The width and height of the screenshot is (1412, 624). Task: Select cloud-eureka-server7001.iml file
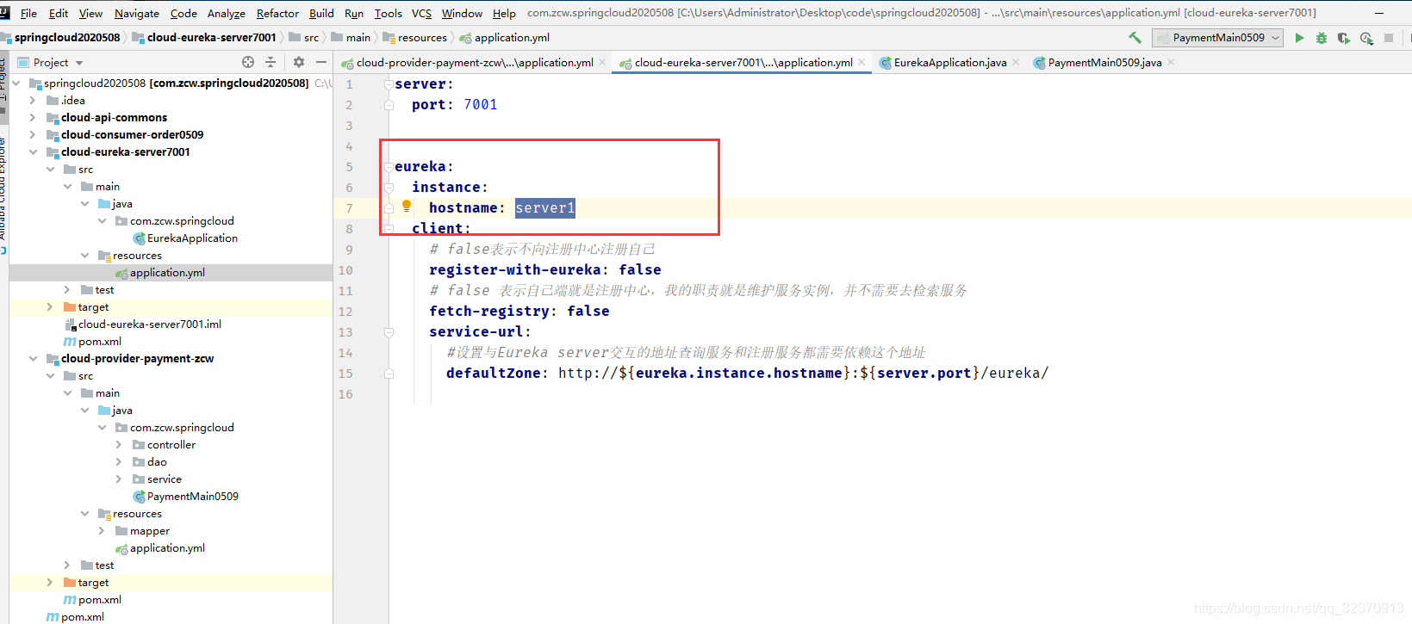pyautogui.click(x=150, y=324)
